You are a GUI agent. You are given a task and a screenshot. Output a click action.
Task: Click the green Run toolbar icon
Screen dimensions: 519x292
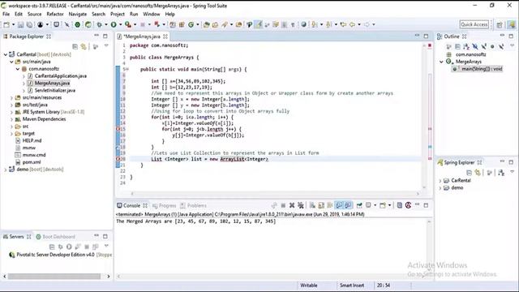click(x=114, y=24)
